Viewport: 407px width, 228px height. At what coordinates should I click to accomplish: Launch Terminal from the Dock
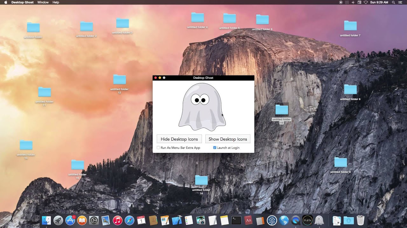tap(236, 220)
